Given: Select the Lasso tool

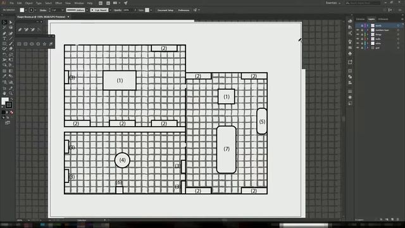Looking at the screenshot, I should coord(11,27).
